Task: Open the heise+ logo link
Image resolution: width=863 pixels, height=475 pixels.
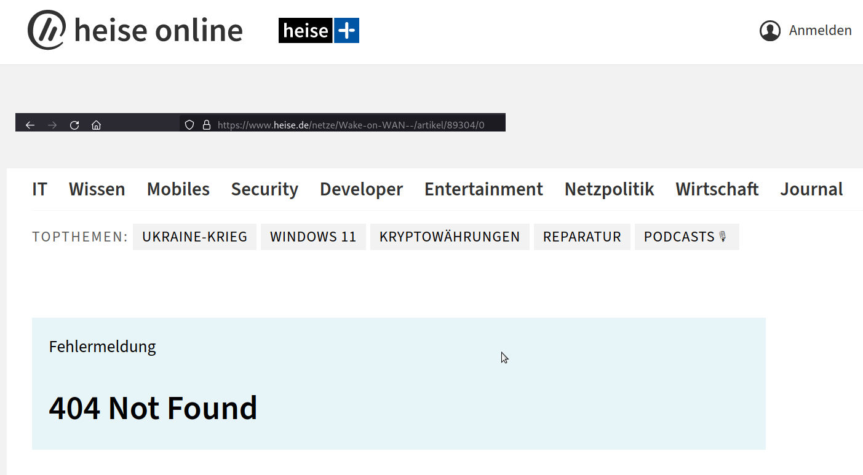Action: click(x=319, y=30)
